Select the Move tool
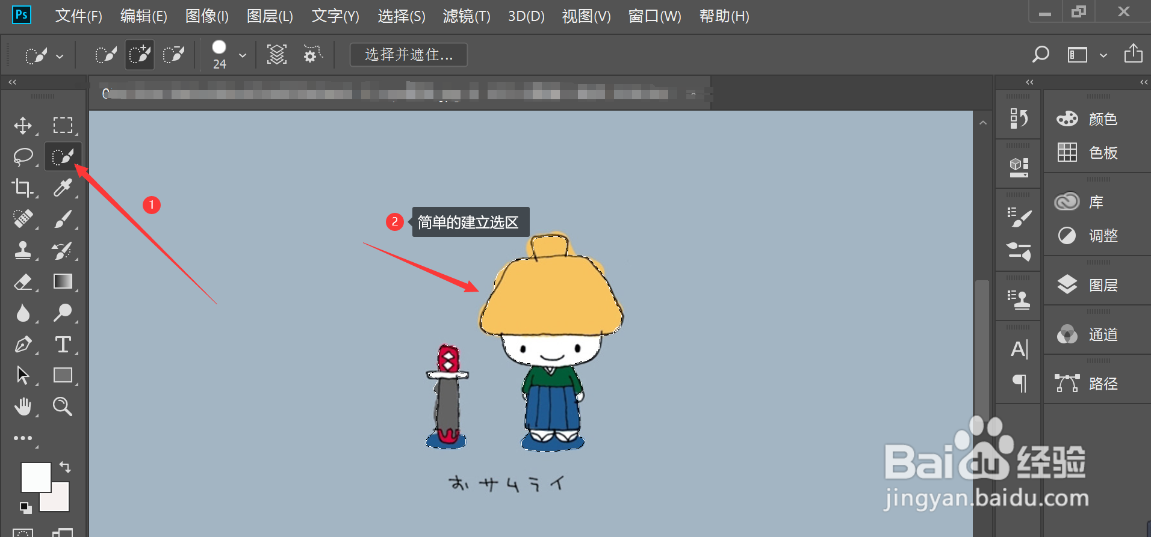 point(23,126)
